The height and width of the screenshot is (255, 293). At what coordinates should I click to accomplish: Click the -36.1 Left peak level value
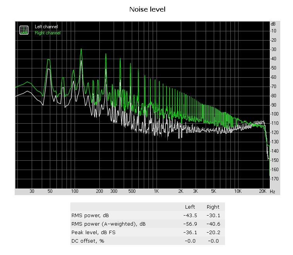189,232
